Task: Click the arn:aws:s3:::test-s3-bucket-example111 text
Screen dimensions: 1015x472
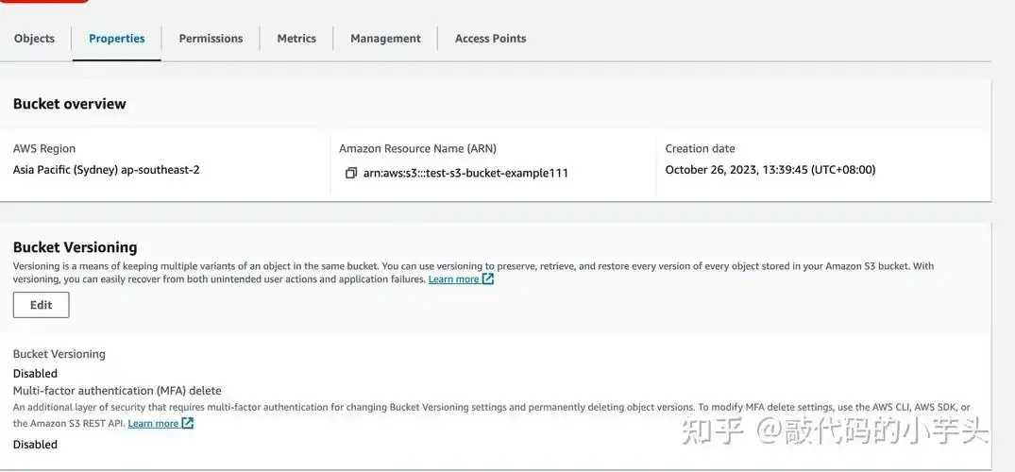Action: pyautogui.click(x=465, y=173)
